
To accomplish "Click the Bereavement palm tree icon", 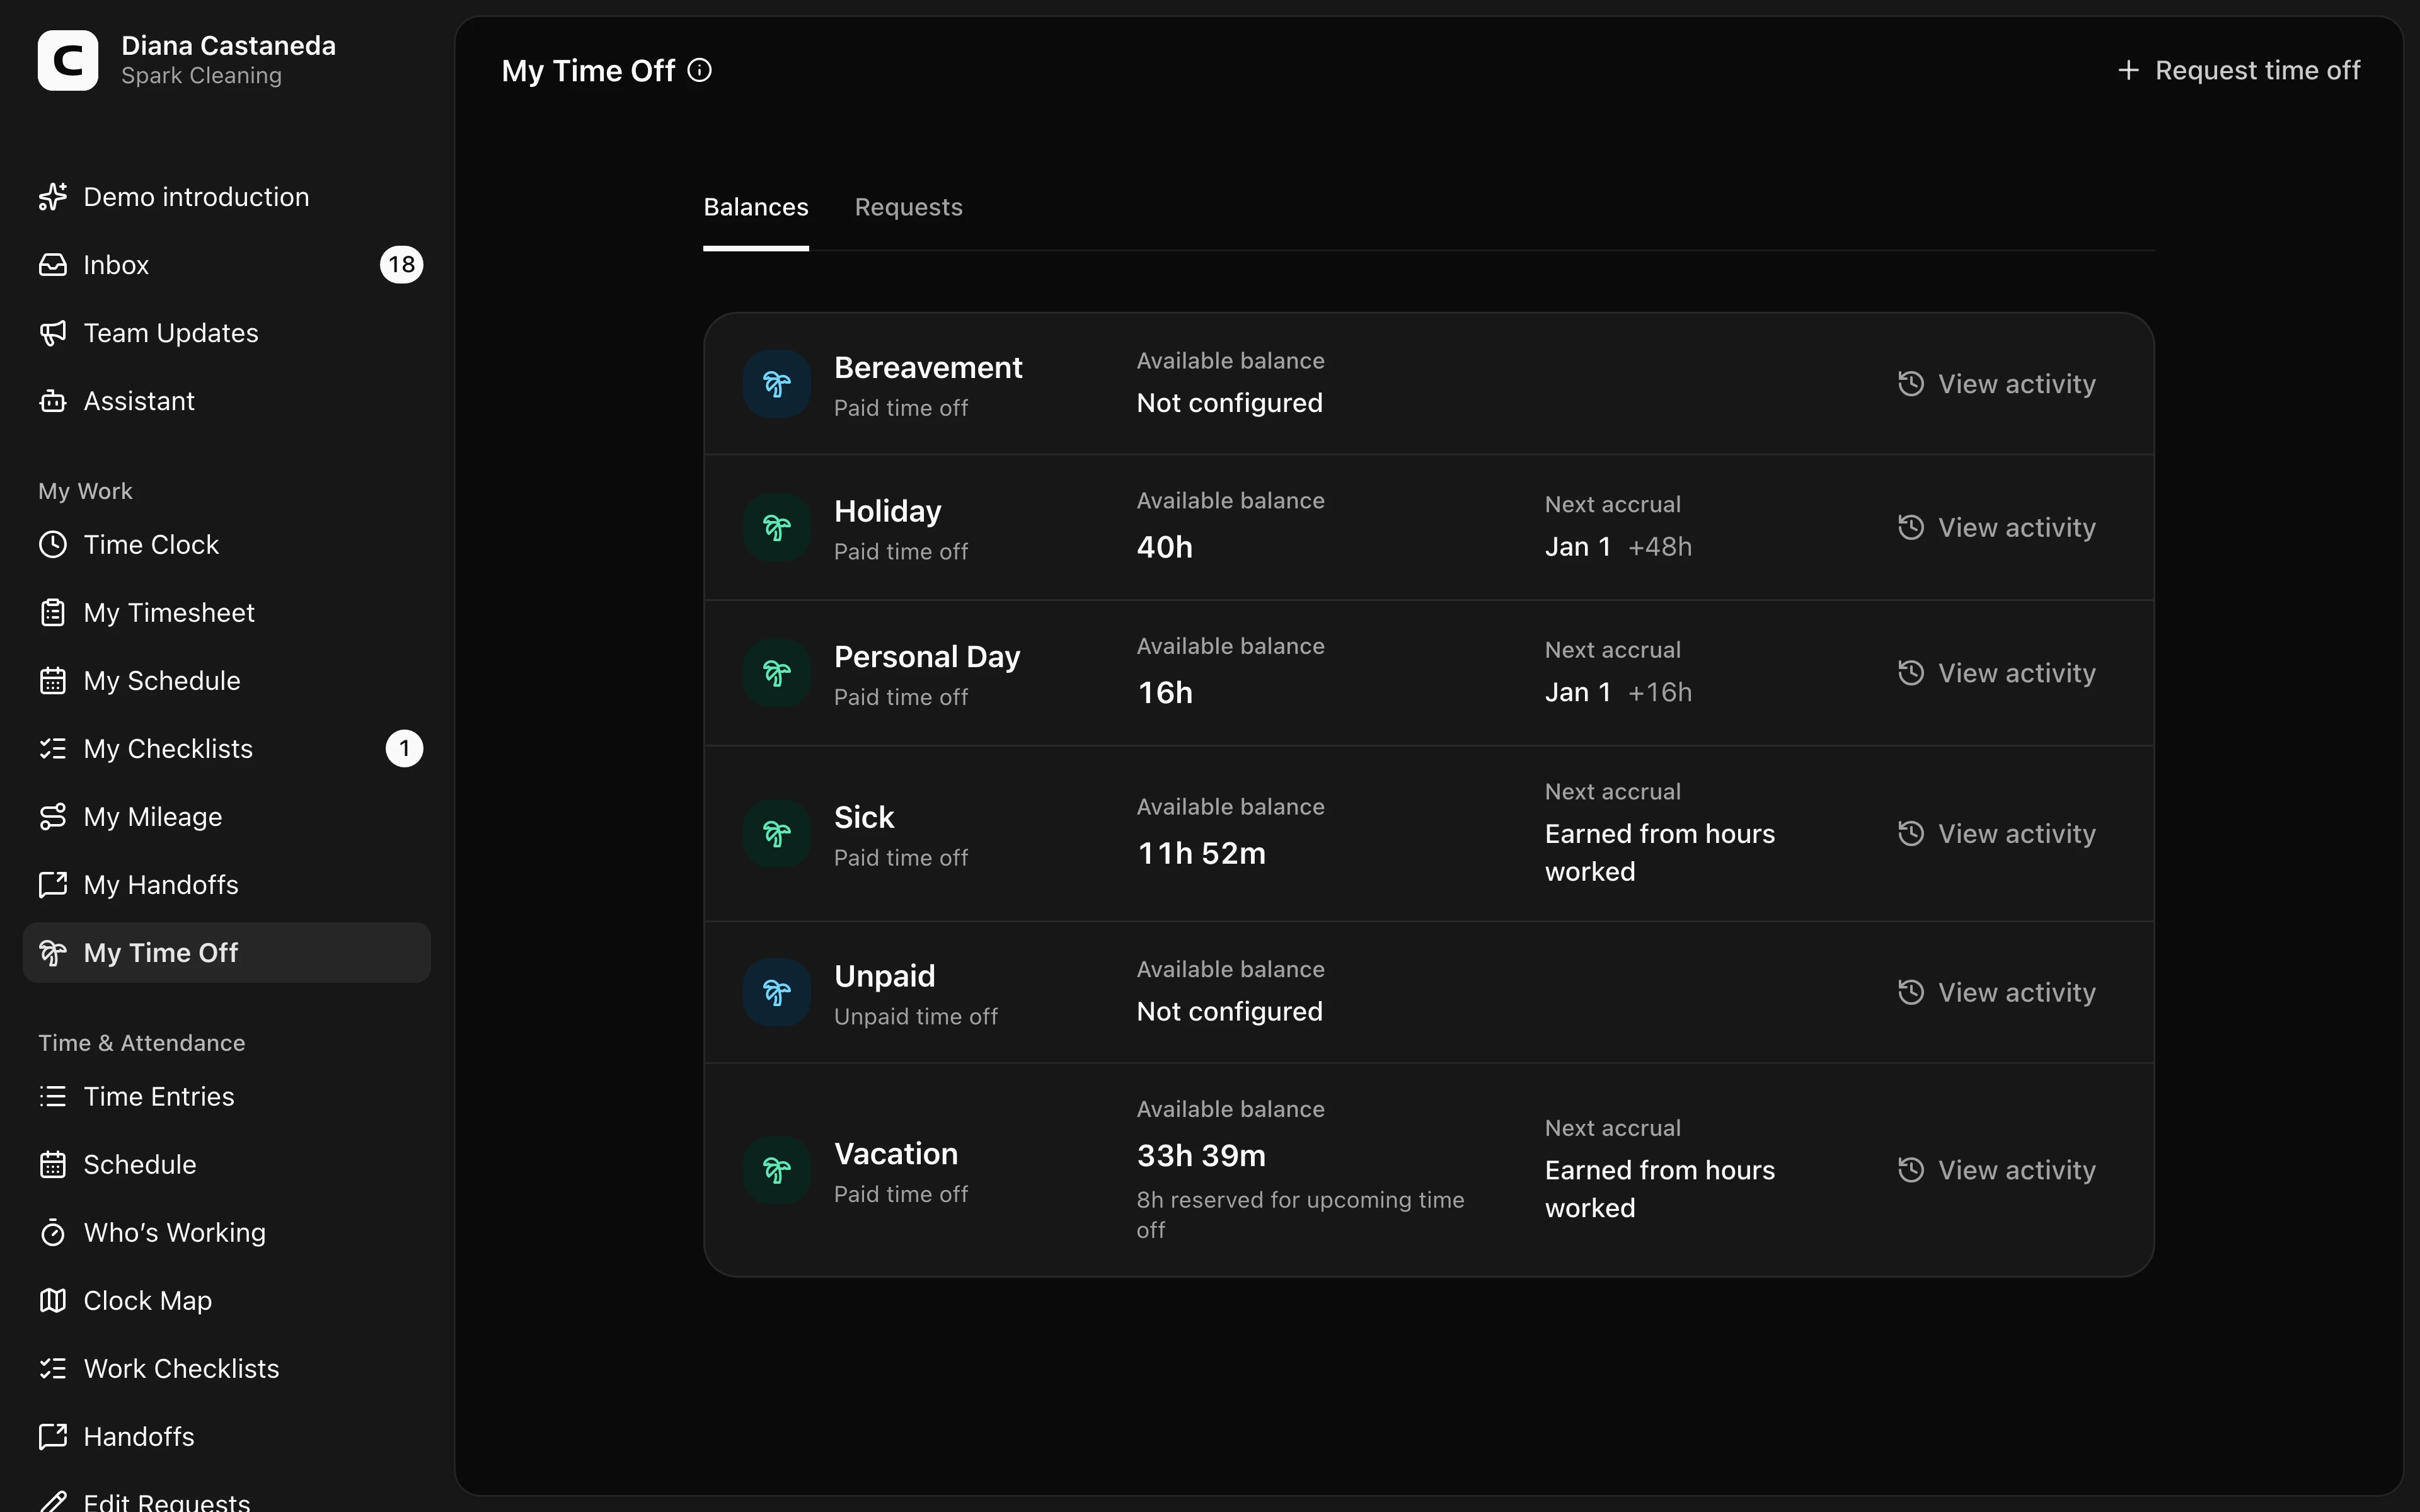I will point(777,384).
